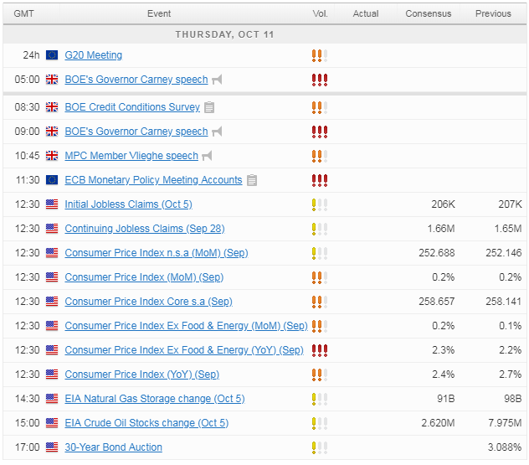
Task: Click UK flag on BOE Credit Conditions Survey row
Action: [x=52, y=107]
